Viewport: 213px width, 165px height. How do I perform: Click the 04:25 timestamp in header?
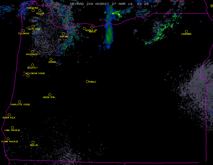[143, 4]
